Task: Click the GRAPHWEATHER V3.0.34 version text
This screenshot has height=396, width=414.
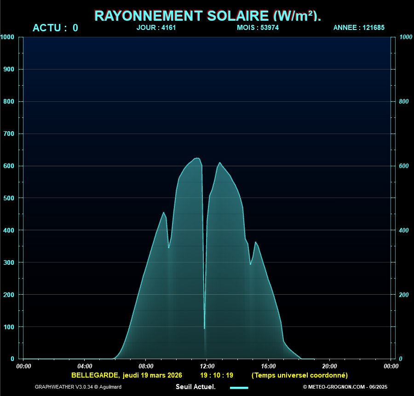Action: coord(78,387)
